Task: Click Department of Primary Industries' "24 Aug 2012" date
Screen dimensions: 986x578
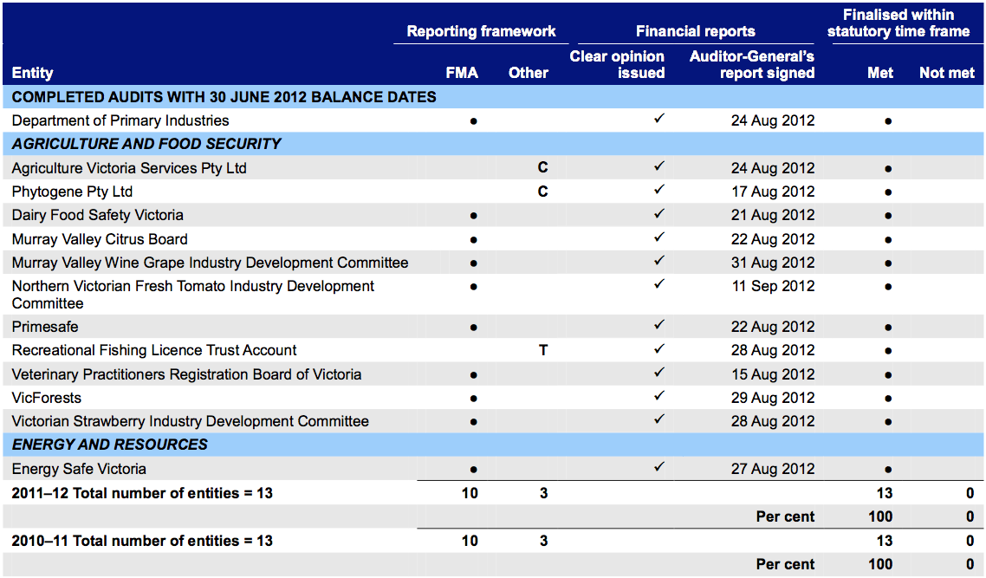Action: pyautogui.click(x=773, y=120)
